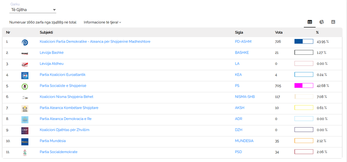Click the Aleanca Demokracia e Re logo
The image size is (347, 162).
pyautogui.click(x=25, y=120)
